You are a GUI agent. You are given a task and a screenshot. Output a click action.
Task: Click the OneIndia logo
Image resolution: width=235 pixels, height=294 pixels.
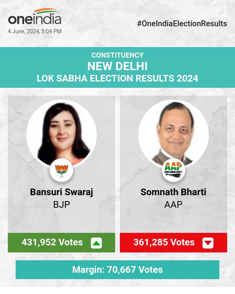click(x=35, y=16)
